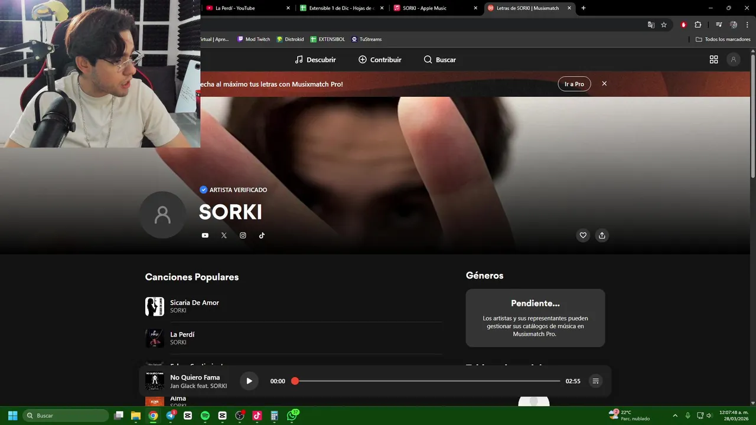The image size is (756, 425).
Task: Open WhatsApp from the taskbar
Action: coord(292,416)
